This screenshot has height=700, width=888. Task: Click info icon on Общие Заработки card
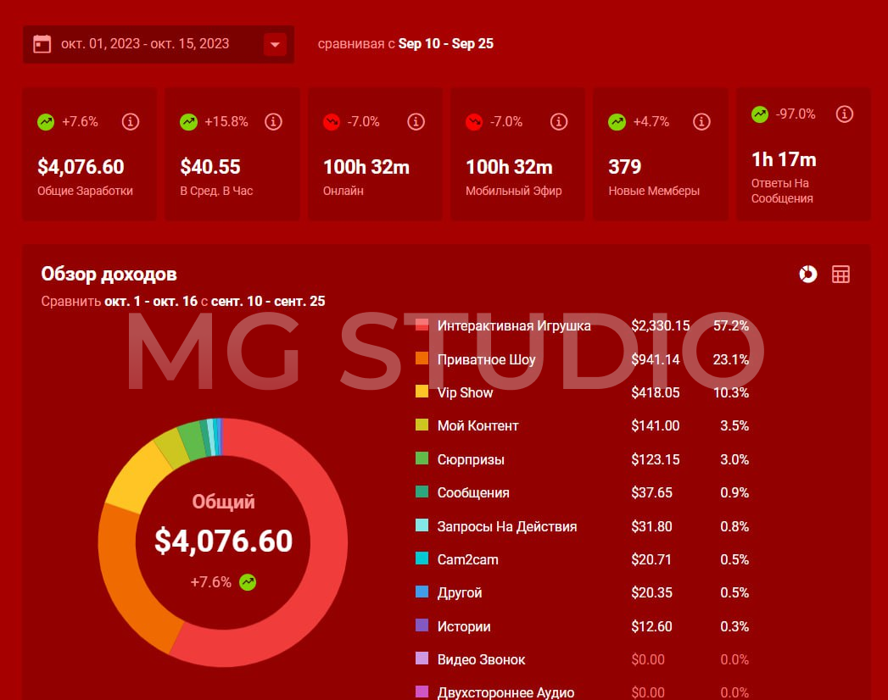pos(131,122)
